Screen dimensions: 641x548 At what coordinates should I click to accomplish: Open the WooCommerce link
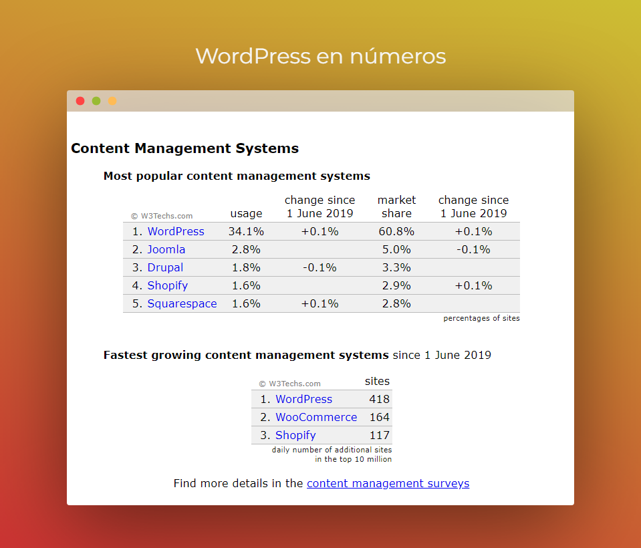pyautogui.click(x=316, y=417)
